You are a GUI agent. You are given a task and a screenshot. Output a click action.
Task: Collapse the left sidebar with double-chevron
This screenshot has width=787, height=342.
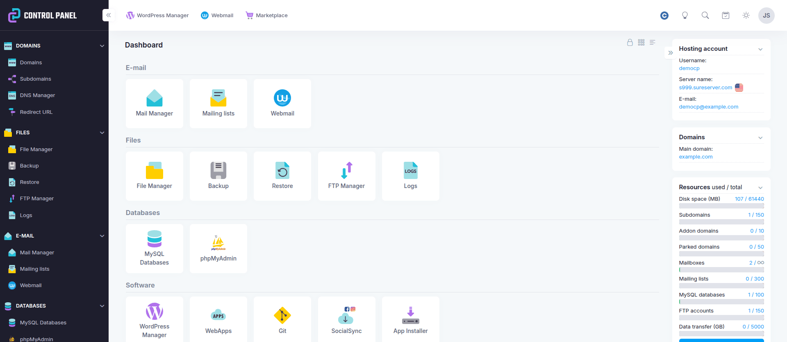click(x=109, y=15)
